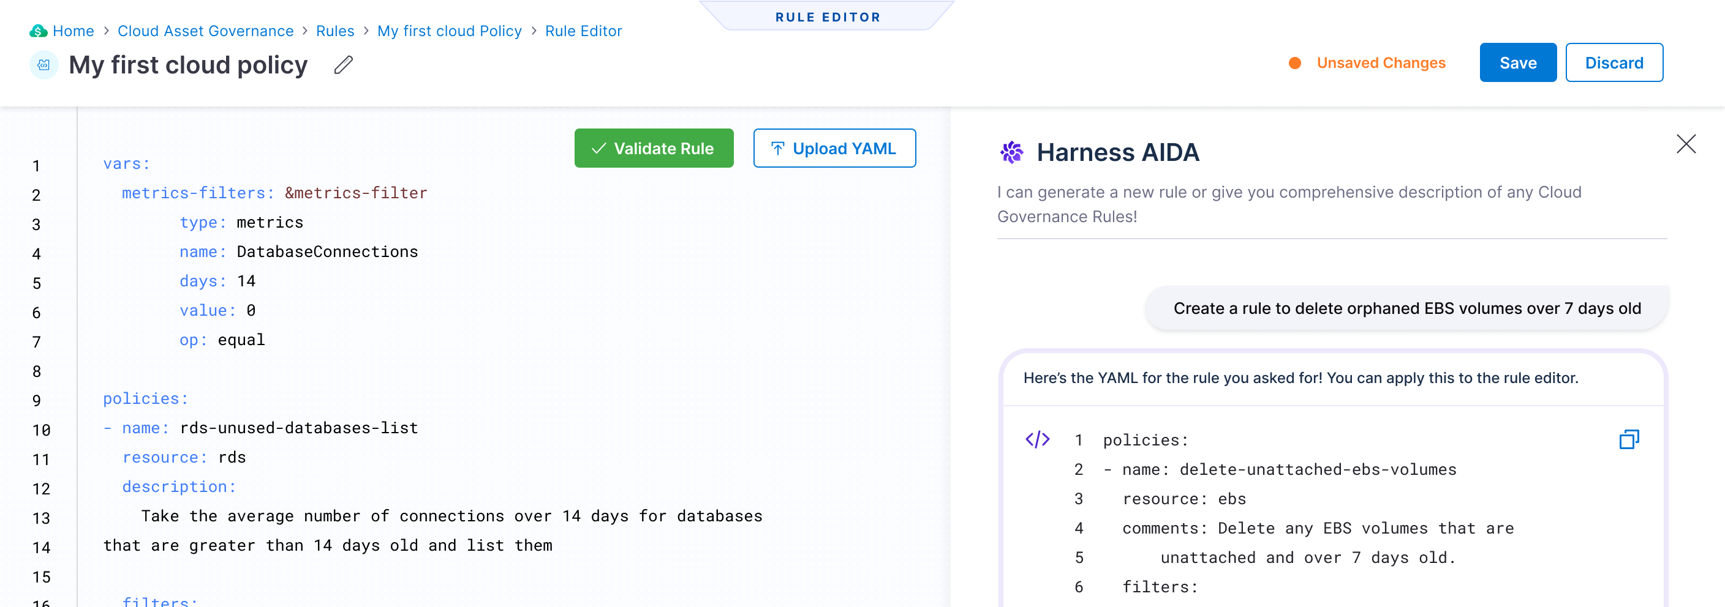Click the Harness AIDA sparkle logo
The image size is (1725, 607).
pyautogui.click(x=1012, y=152)
